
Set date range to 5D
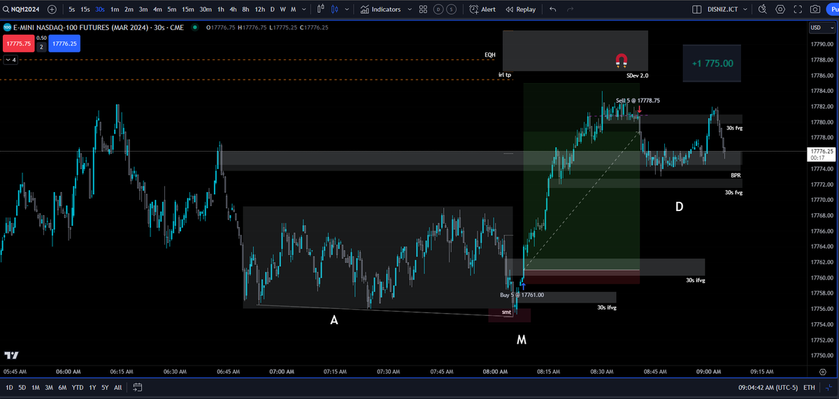point(22,386)
